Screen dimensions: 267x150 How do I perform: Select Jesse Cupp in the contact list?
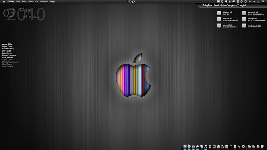point(7,51)
